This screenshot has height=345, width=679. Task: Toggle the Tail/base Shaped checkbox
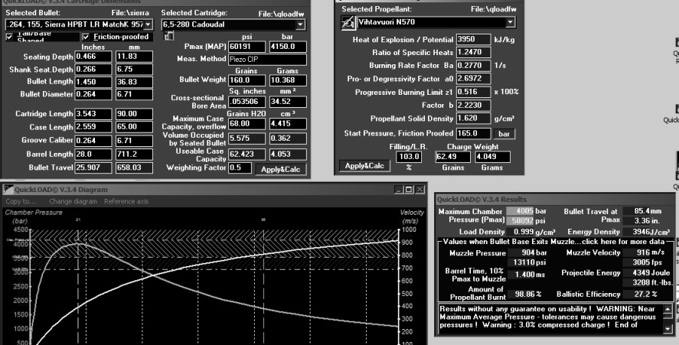9,37
